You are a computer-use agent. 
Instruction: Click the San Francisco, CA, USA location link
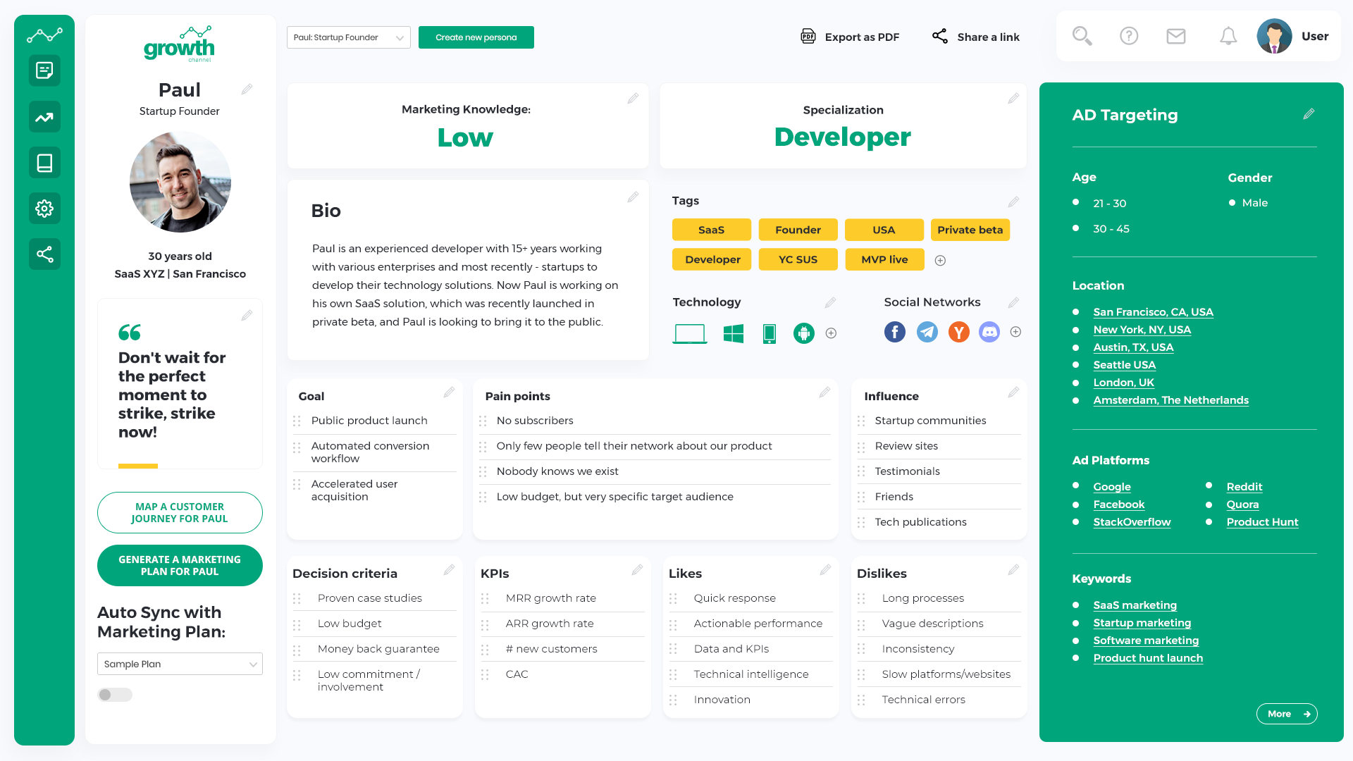1151,311
